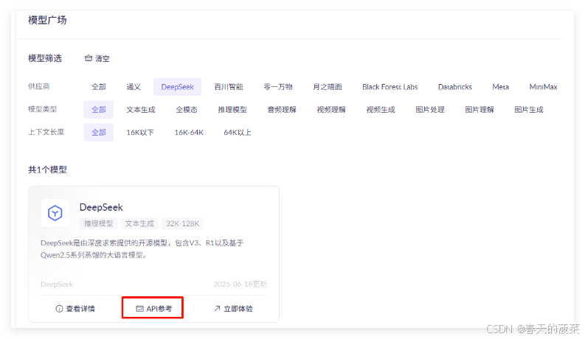Filter provider by MiniMax
The width and height of the screenshot is (585, 339).
point(543,87)
